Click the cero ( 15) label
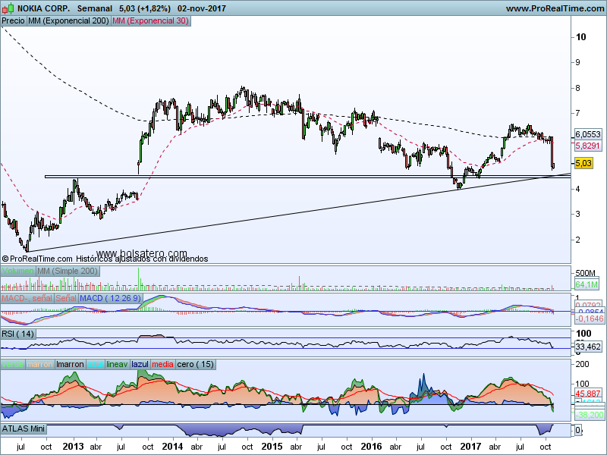607x455 pixels. pyautogui.click(x=195, y=365)
